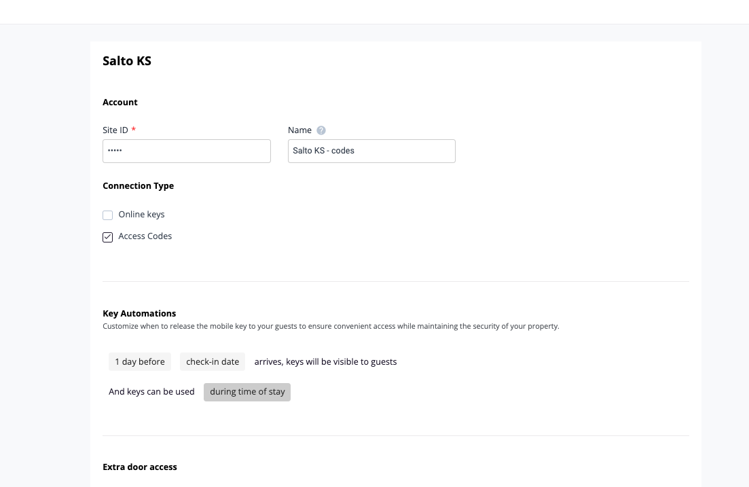The image size is (749, 487).
Task: Uncheck the Access Codes checkbox
Action: [107, 237]
